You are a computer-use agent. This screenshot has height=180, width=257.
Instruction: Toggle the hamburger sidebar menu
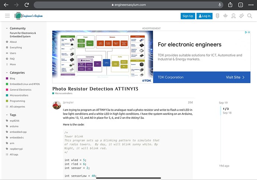click(7, 16)
